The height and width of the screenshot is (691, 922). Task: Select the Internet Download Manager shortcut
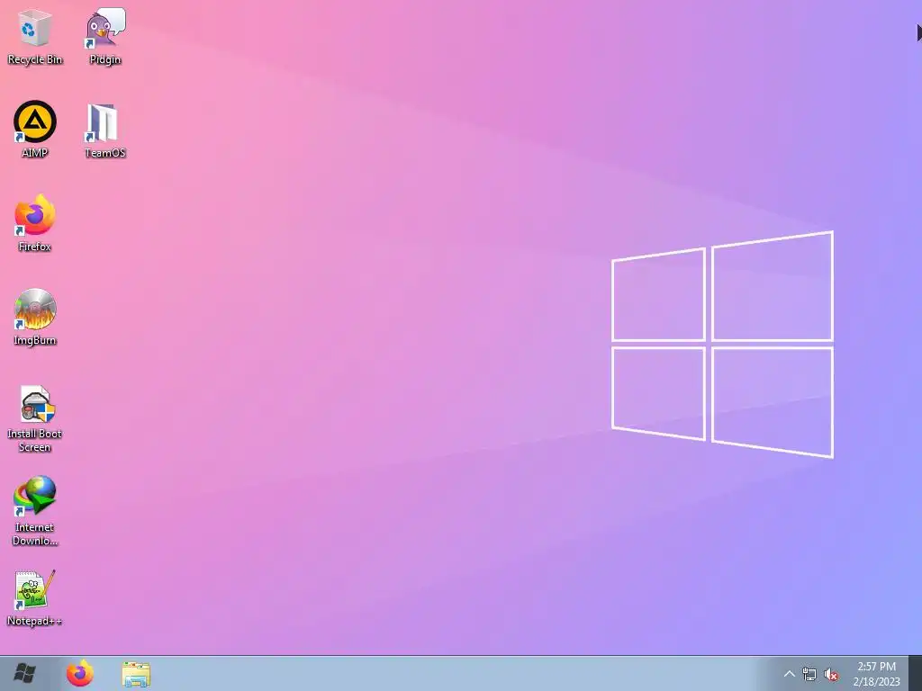click(x=35, y=511)
